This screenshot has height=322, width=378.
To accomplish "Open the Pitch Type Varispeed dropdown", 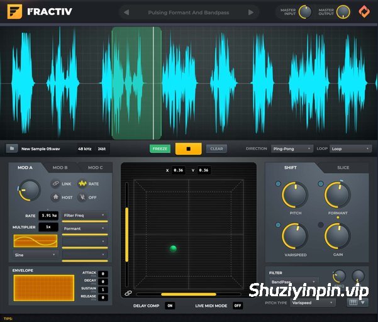I will point(313,303).
